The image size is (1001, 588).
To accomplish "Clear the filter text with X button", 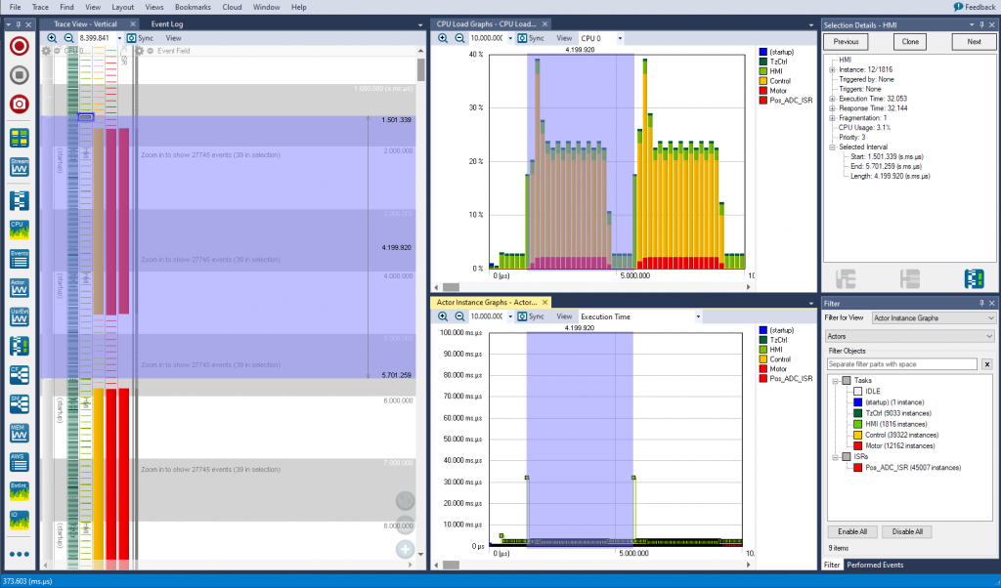I will (987, 364).
